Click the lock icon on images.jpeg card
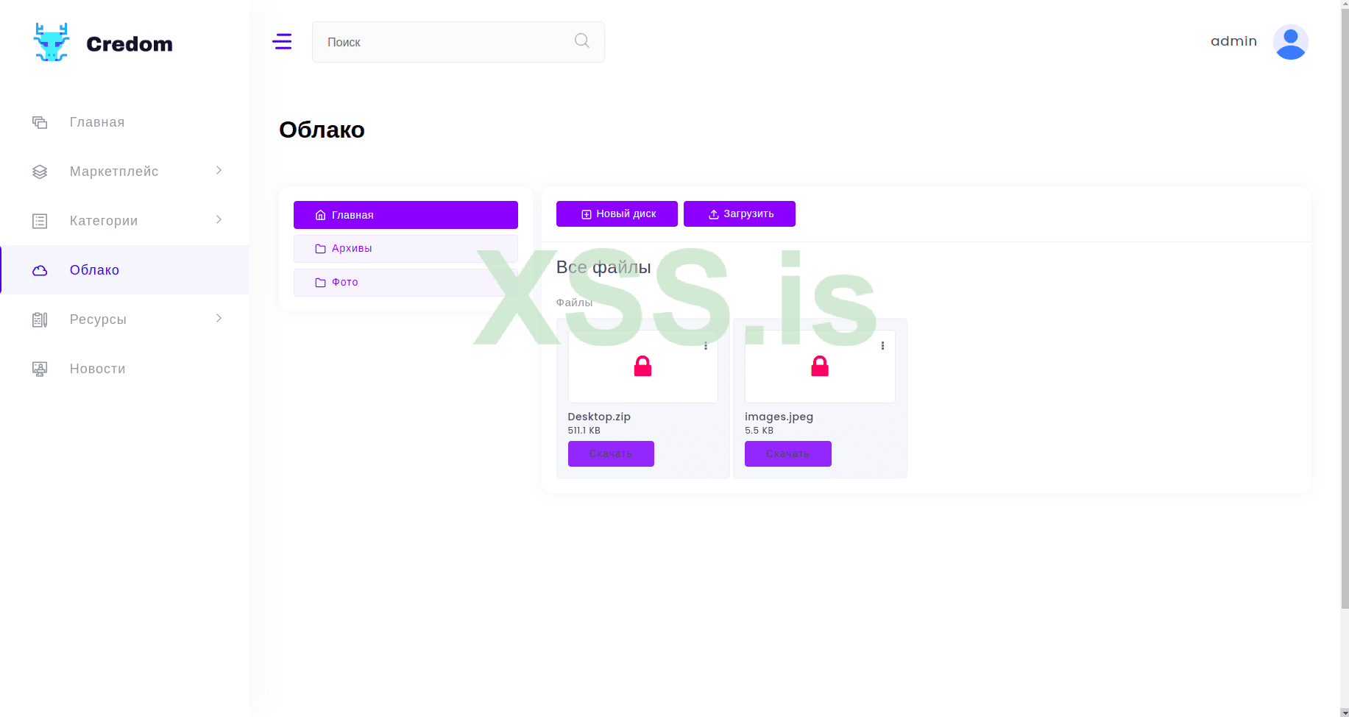This screenshot has height=717, width=1349. click(x=820, y=366)
